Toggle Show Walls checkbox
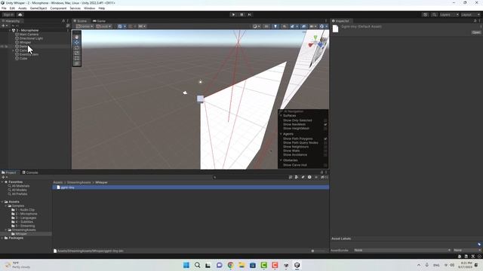The height and width of the screenshot is (271, 483). [325, 151]
